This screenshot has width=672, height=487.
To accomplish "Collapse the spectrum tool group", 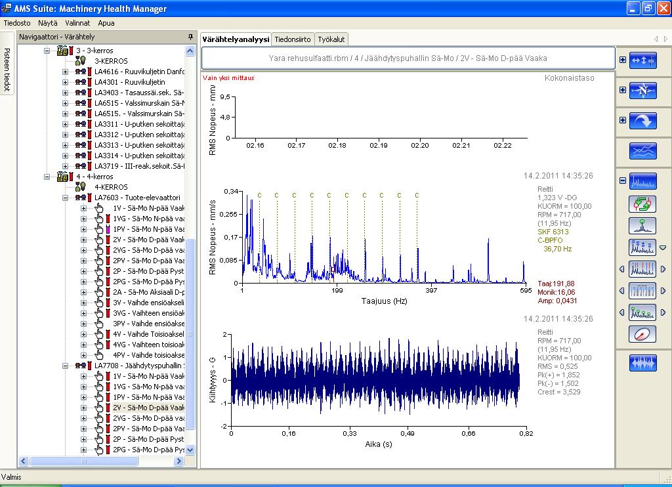I will [x=623, y=180].
